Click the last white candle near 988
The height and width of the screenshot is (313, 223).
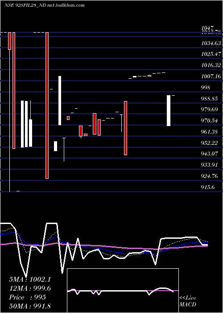(x=169, y=110)
